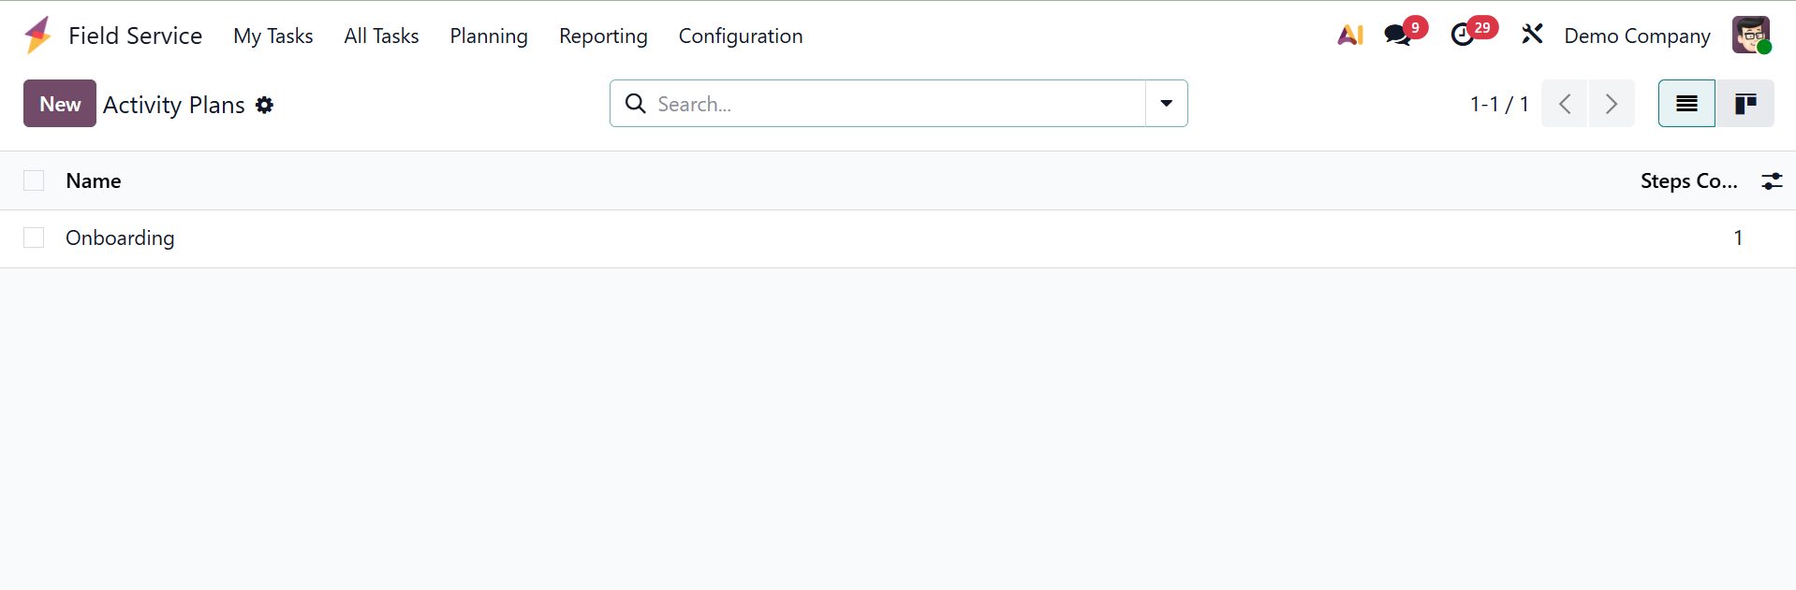Open the optional columns selector

coord(1772,181)
